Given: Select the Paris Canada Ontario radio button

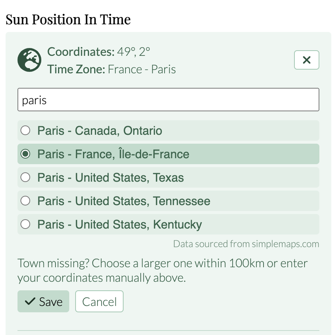Looking at the screenshot, I should tap(25, 130).
